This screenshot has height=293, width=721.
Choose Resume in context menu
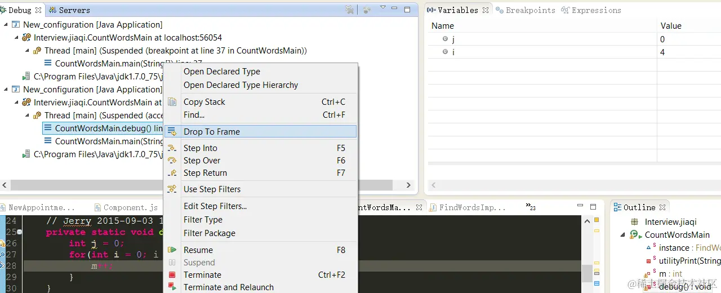(x=260, y=250)
